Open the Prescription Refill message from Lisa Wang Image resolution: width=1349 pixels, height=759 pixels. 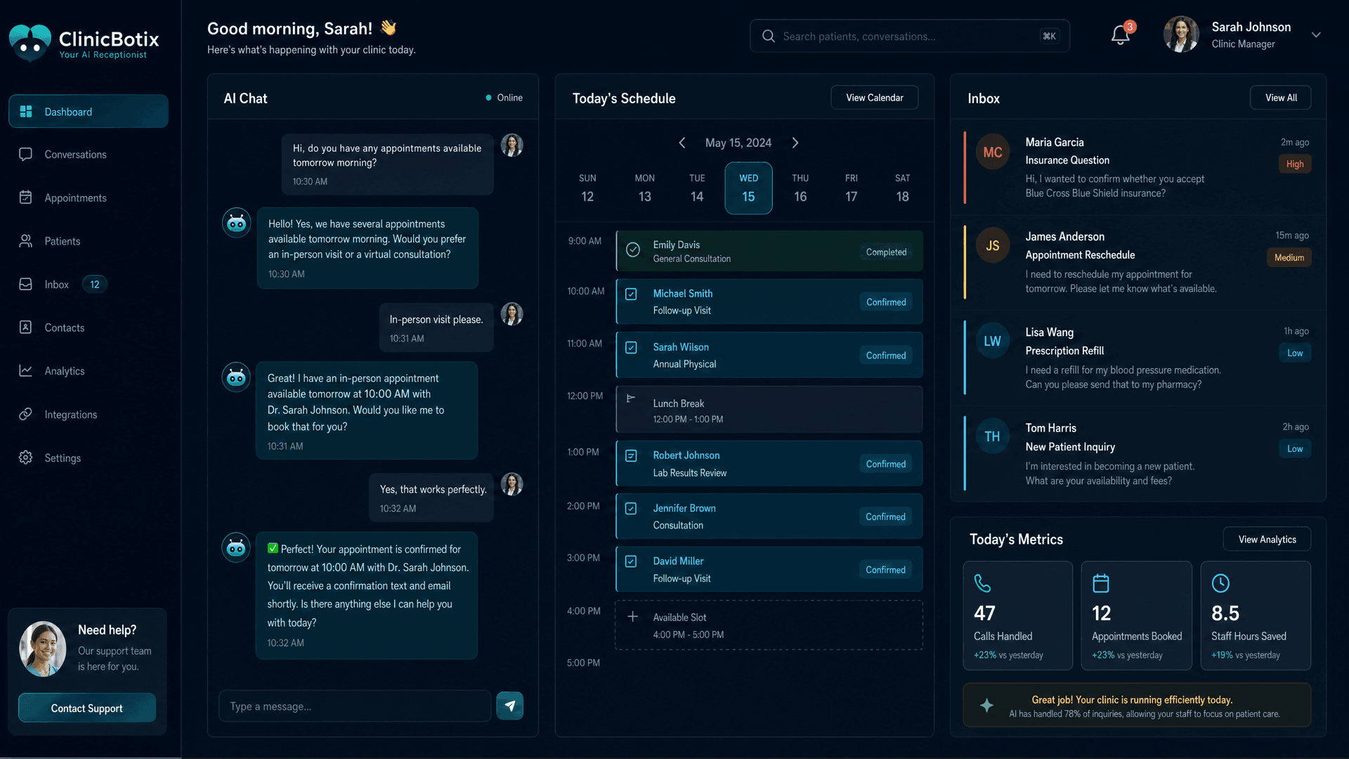[x=1138, y=358]
